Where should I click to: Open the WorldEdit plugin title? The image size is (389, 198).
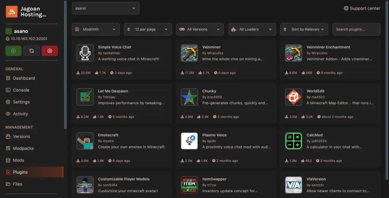(316, 91)
